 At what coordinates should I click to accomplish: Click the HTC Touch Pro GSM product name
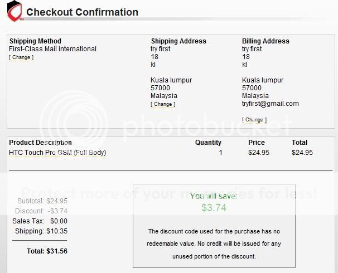(57, 153)
